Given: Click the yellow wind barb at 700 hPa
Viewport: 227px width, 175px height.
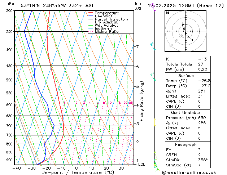Looking at the screenshot, I should (155, 122).
